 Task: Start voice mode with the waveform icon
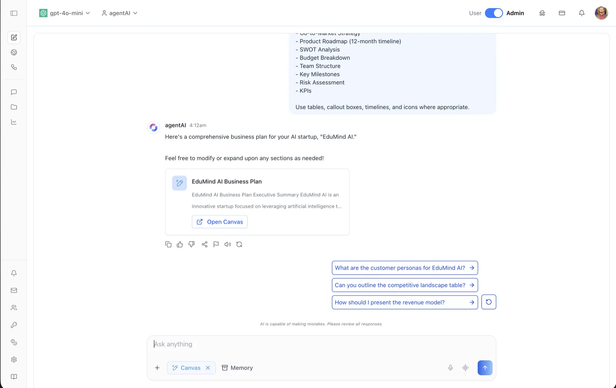(x=465, y=368)
